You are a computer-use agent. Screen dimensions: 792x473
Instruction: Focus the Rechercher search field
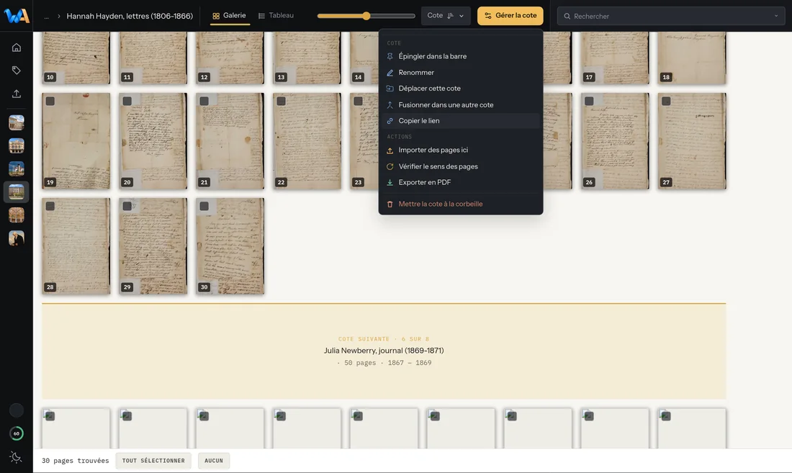671,16
